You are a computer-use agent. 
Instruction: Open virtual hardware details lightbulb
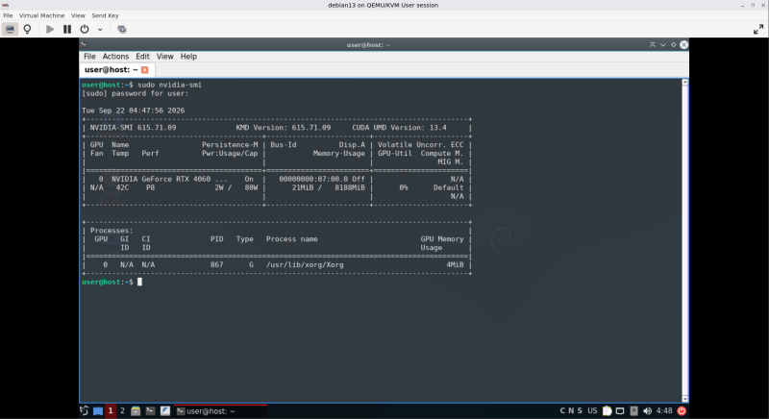(28, 30)
